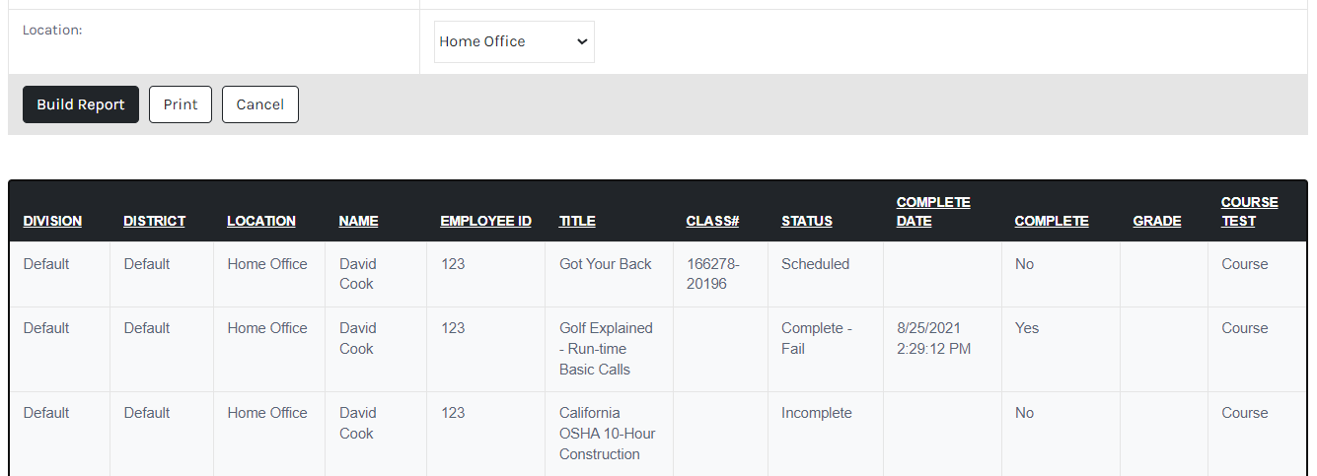The width and height of the screenshot is (1317, 476).
Task: Click the Cancel button
Action: coord(260,104)
